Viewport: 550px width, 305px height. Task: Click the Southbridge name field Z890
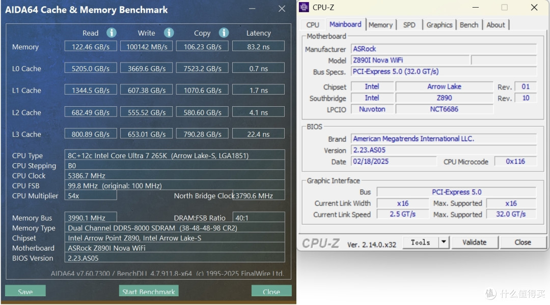tap(444, 98)
